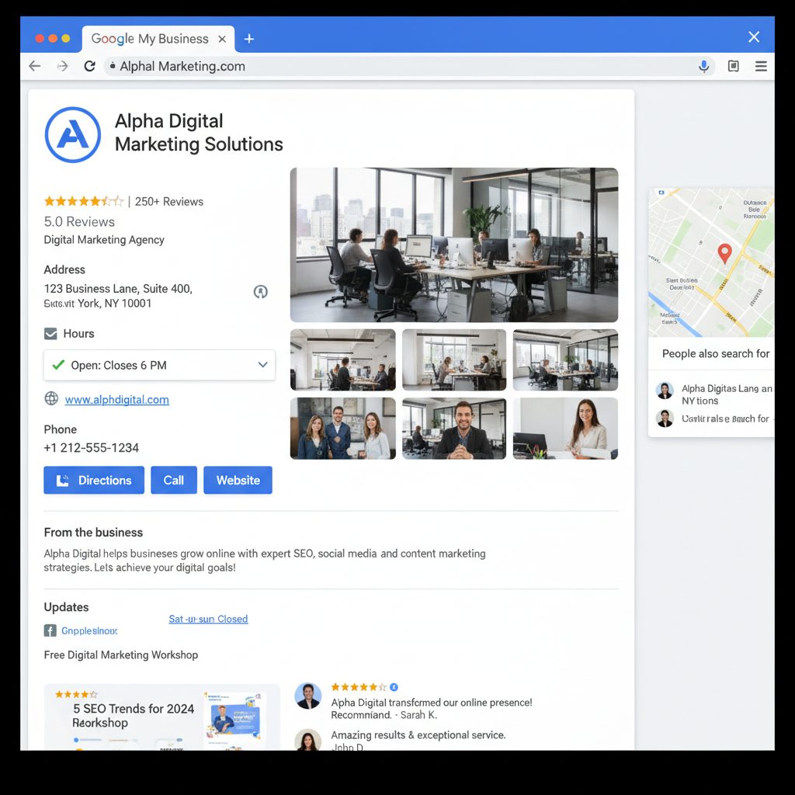Open the reader/bookmark icon in toolbar
This screenshot has height=795, width=795.
tap(733, 66)
